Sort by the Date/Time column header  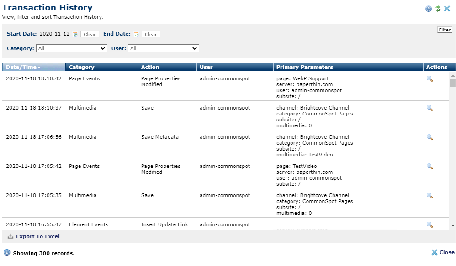pos(34,67)
